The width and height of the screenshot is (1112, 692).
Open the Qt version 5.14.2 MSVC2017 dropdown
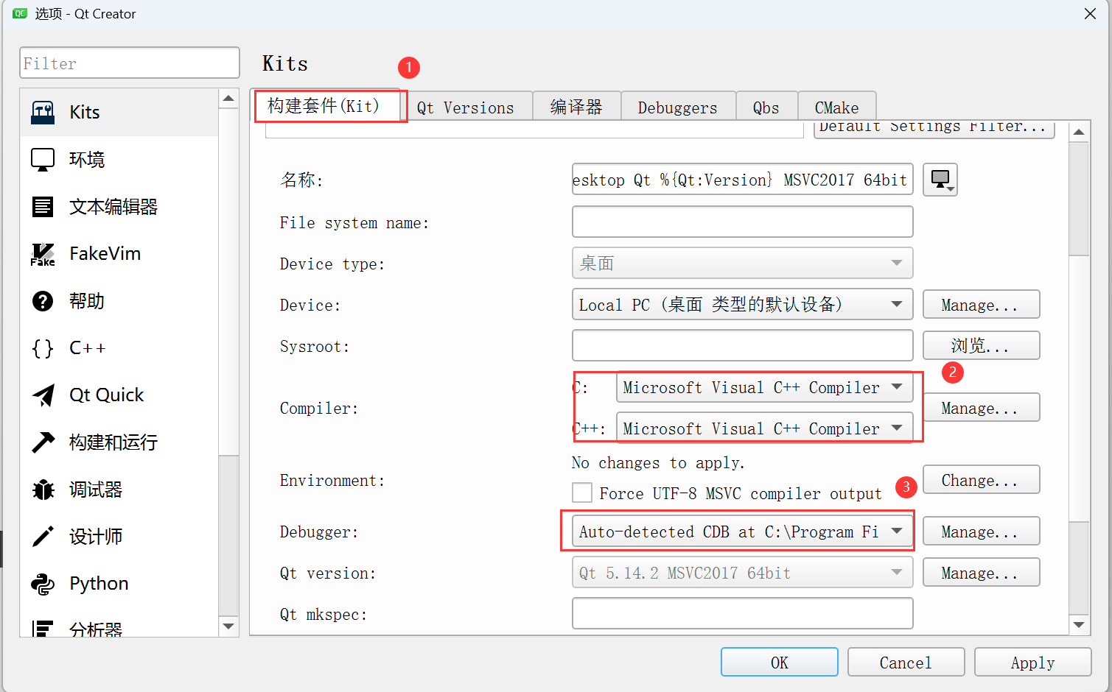point(743,572)
